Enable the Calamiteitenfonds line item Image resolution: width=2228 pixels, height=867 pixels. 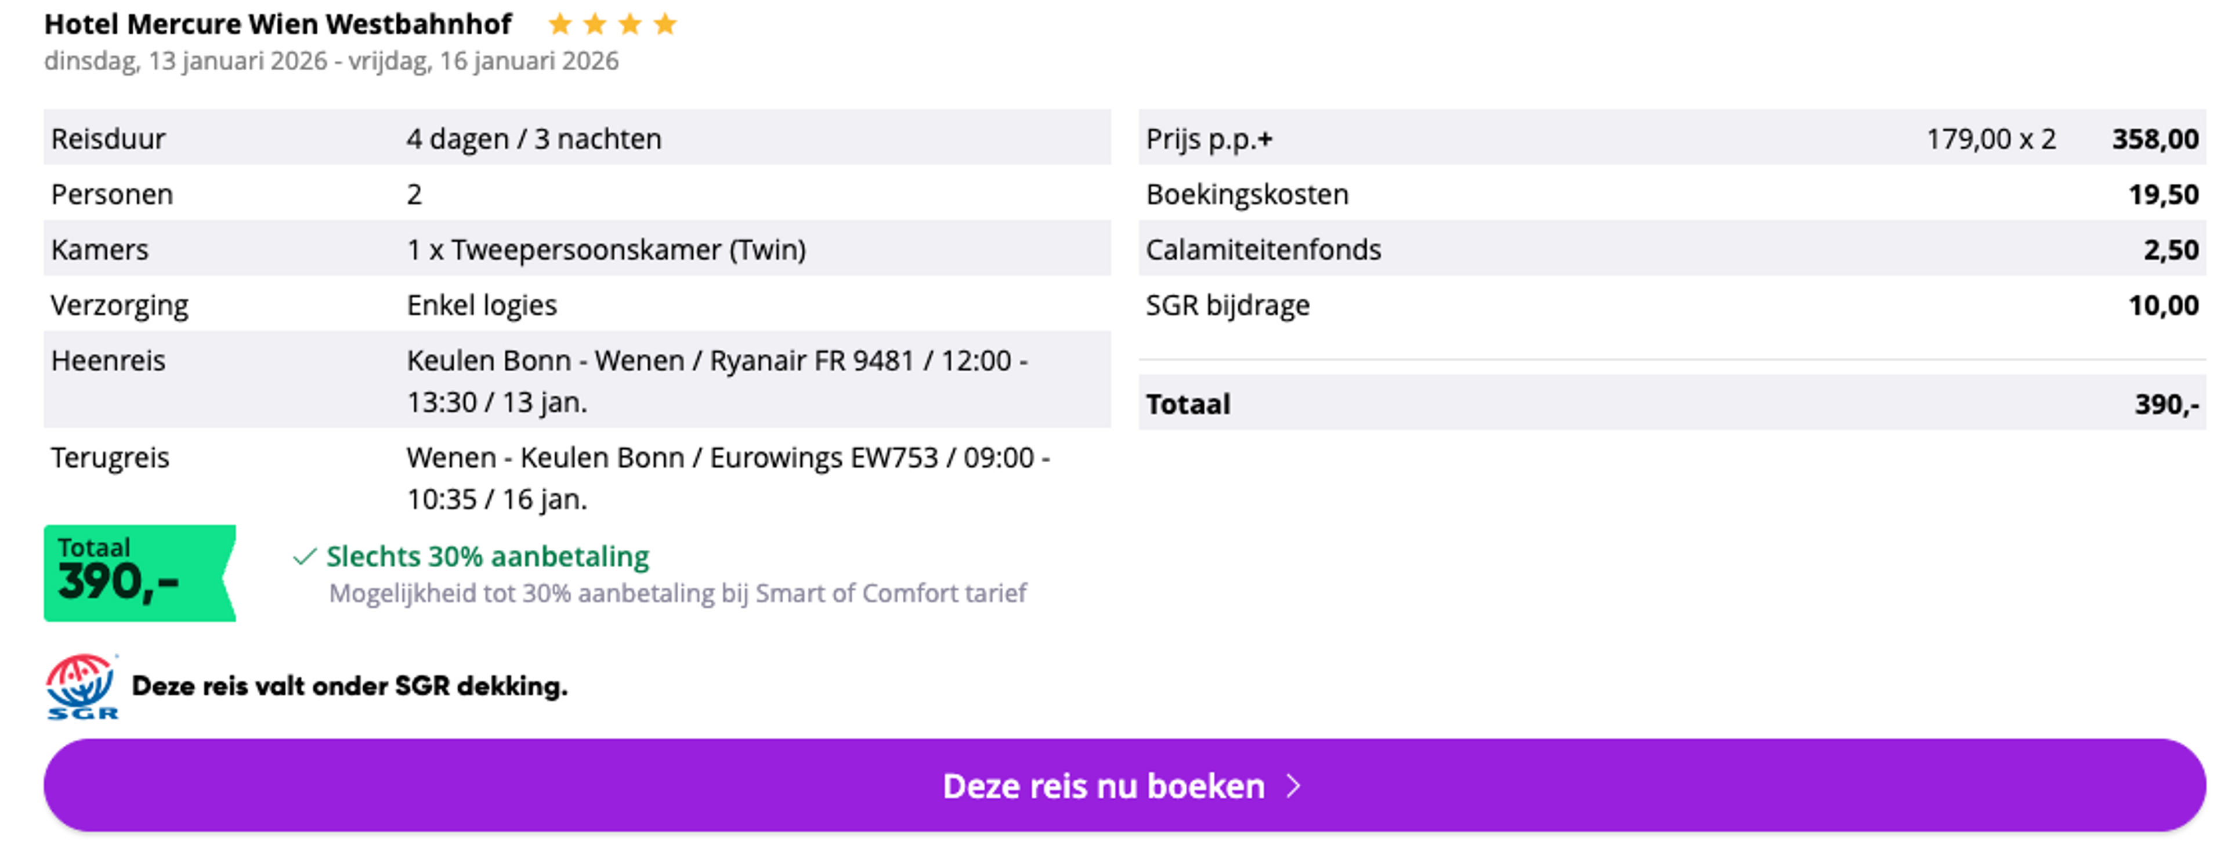click(x=1263, y=249)
